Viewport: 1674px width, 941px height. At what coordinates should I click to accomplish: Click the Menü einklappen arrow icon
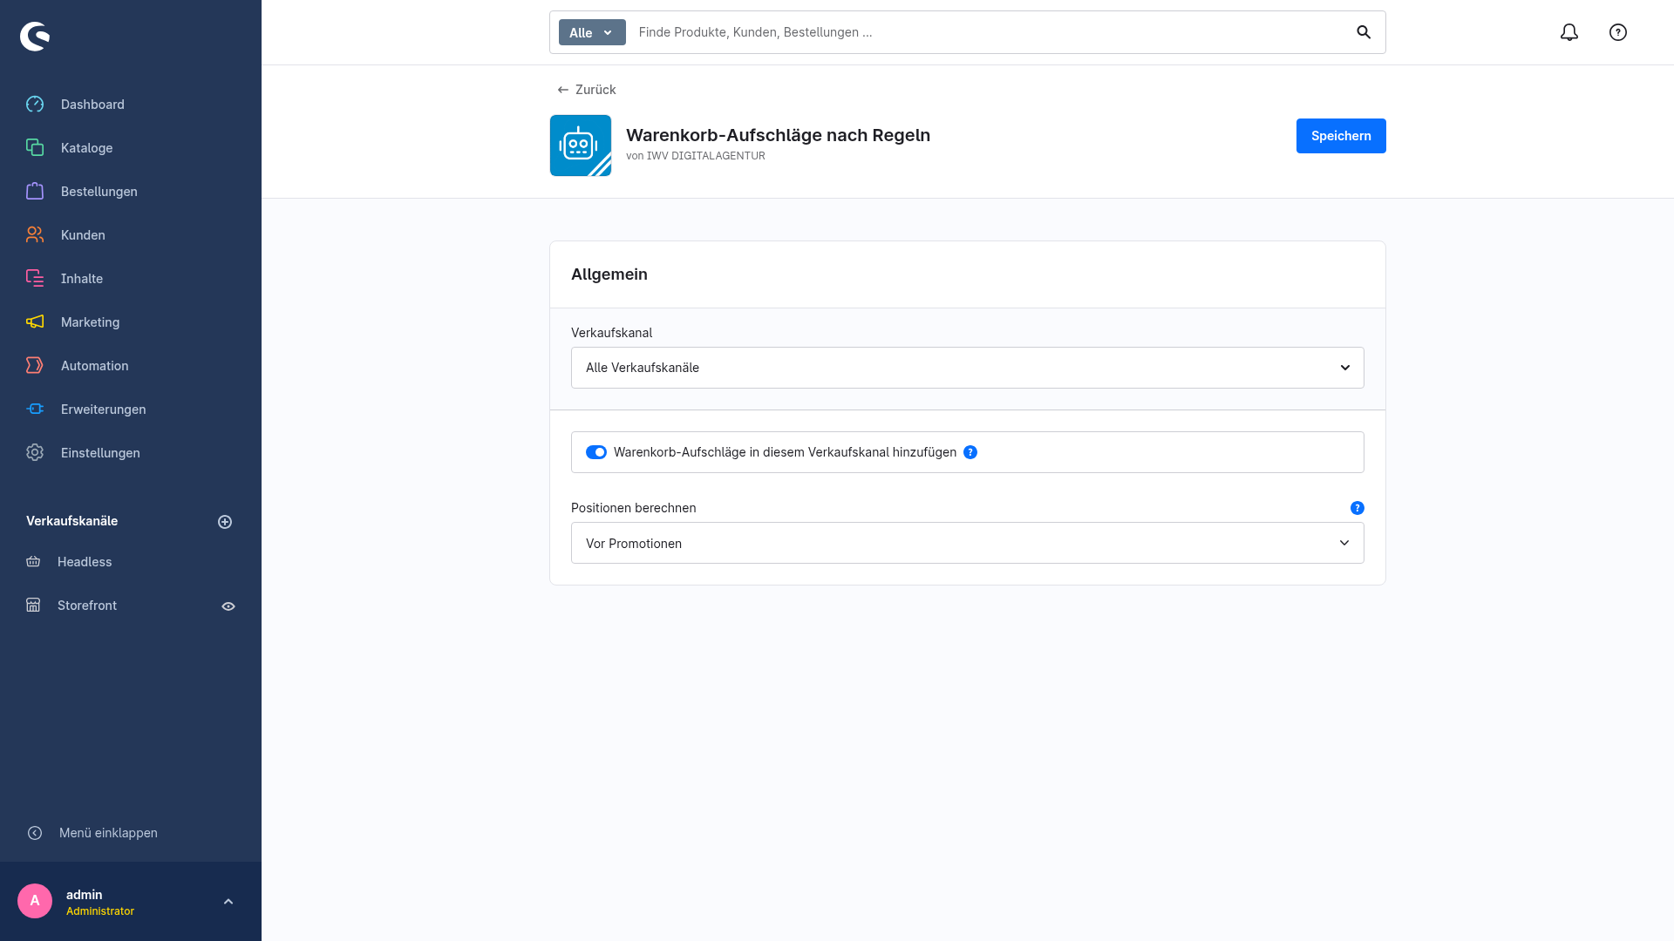[35, 833]
